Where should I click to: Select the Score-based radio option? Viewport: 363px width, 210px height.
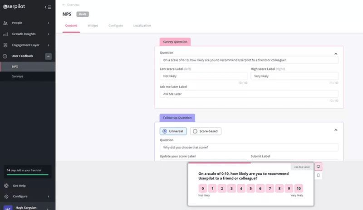tap(206, 131)
